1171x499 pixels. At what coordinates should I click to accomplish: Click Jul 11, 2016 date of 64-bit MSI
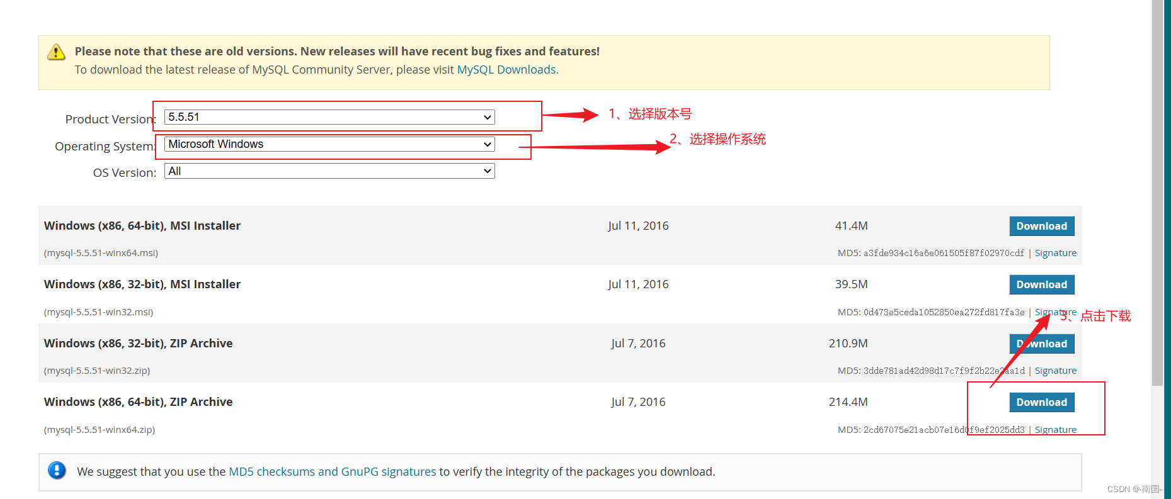click(x=638, y=226)
